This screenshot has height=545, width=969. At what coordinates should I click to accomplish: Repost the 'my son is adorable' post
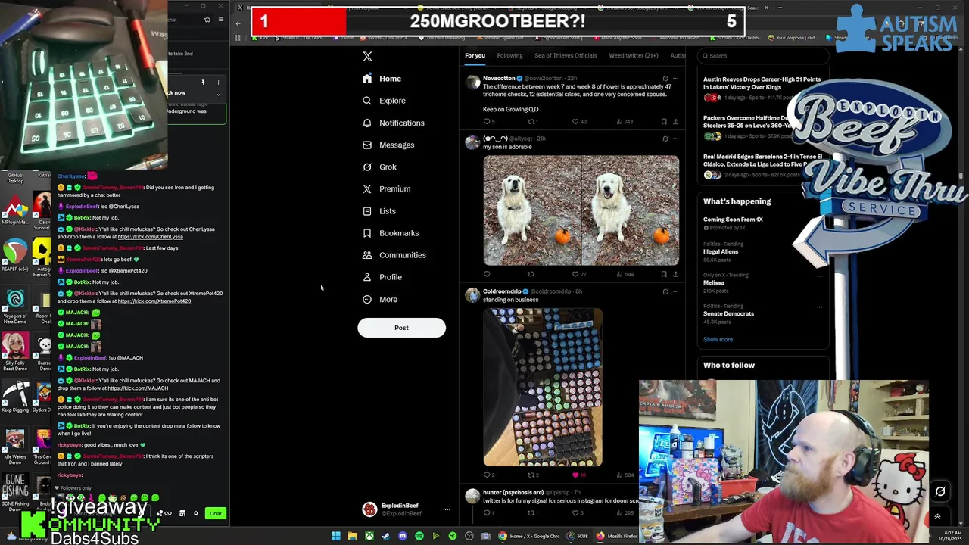point(531,274)
